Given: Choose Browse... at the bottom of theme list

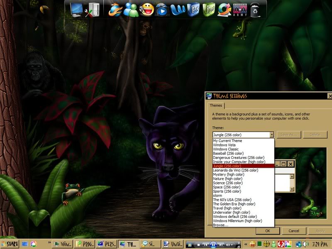Looking at the screenshot, I should (243, 225).
